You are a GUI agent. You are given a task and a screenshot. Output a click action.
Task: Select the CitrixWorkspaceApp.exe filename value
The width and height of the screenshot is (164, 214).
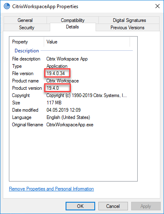pos(70,125)
